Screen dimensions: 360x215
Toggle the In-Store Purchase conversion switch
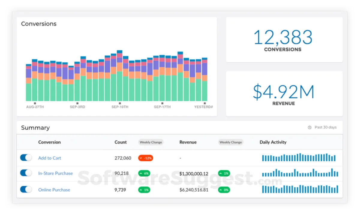[x=26, y=173]
